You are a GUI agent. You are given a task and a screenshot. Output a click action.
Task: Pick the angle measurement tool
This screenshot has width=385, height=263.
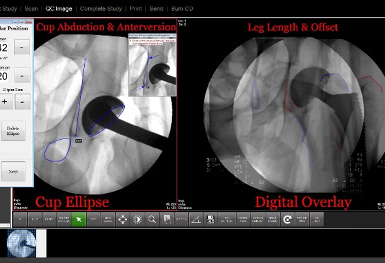[x=196, y=220]
